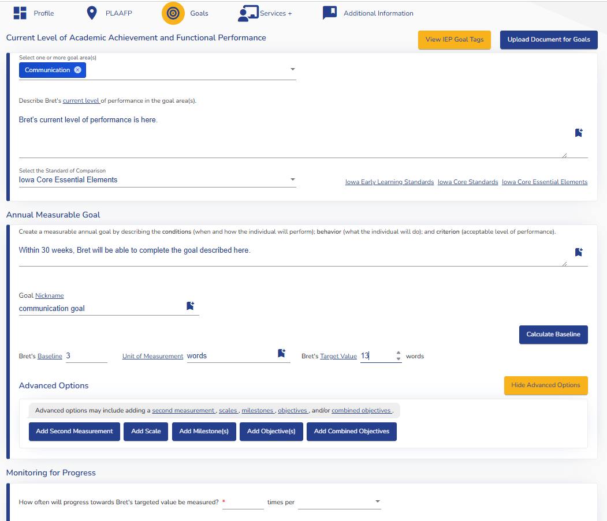The height and width of the screenshot is (521, 607).
Task: Click the Hide Advanced Options button
Action: click(x=545, y=385)
